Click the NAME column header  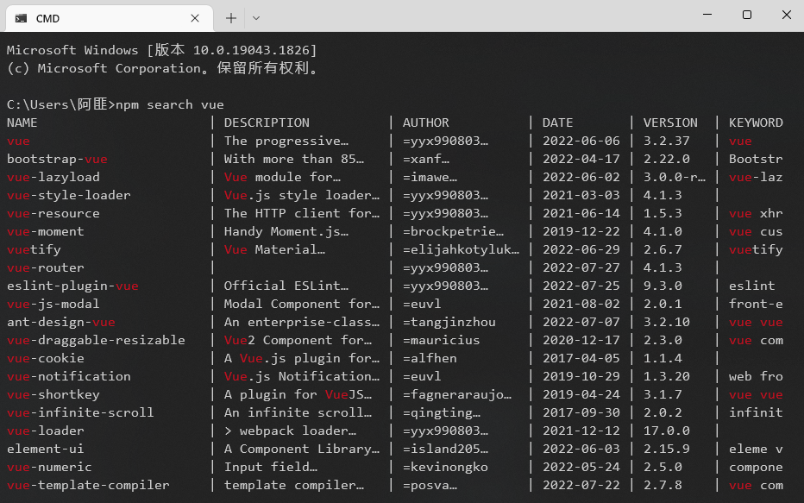(22, 123)
